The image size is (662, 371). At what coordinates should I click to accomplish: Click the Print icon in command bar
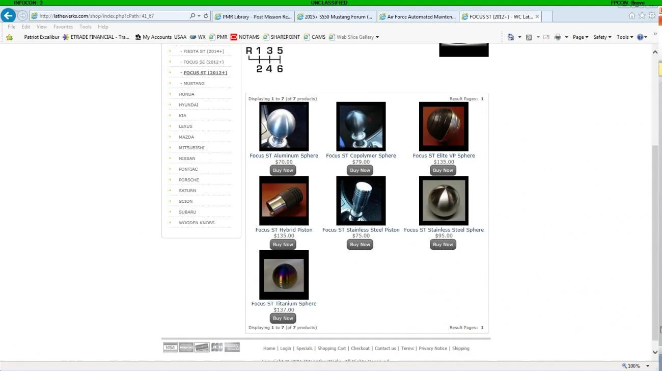[558, 37]
